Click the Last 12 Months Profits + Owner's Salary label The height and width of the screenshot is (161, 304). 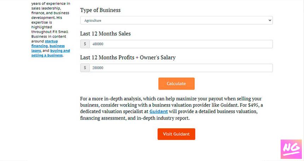[128, 57]
